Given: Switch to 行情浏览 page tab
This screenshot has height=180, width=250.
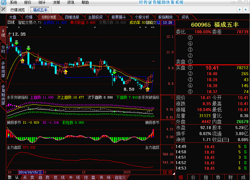Looking at the screenshot, I should pos(17,10).
